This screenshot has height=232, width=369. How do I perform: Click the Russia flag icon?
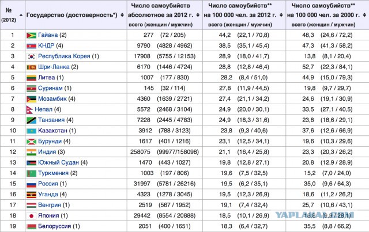31,184
